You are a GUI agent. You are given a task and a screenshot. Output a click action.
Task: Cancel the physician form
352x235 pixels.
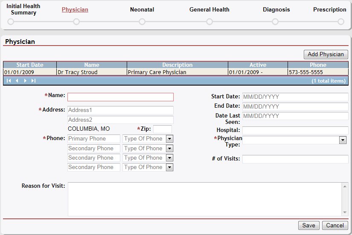[335, 226]
